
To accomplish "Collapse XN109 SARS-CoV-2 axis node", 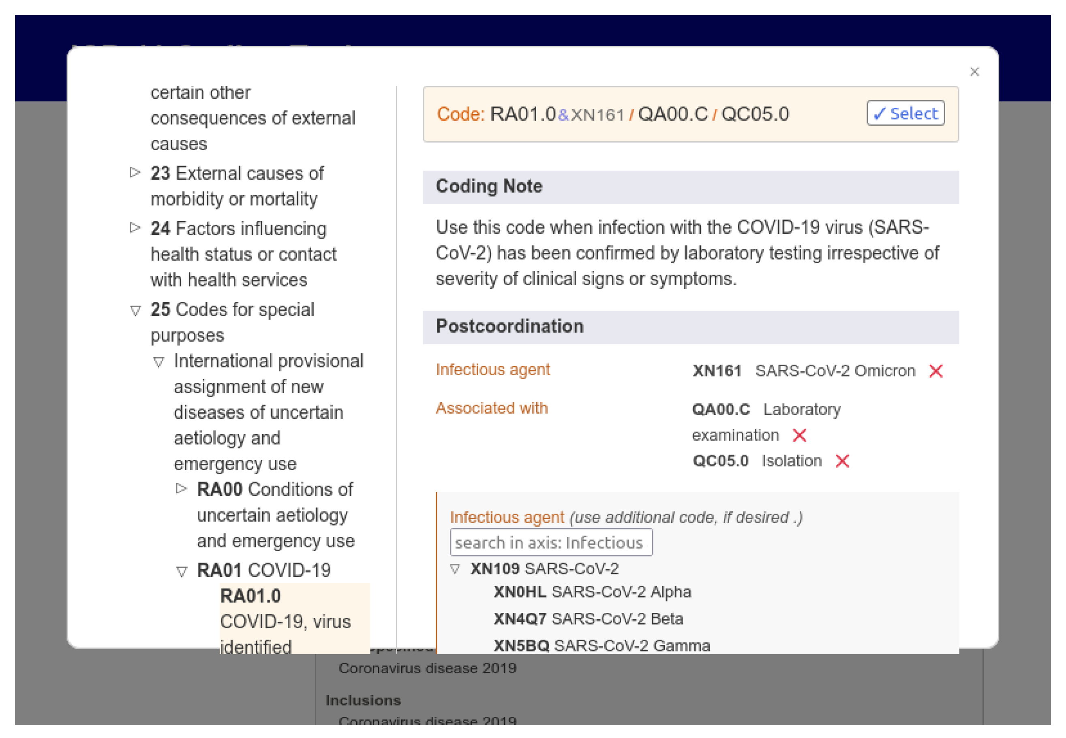I will tap(455, 569).
